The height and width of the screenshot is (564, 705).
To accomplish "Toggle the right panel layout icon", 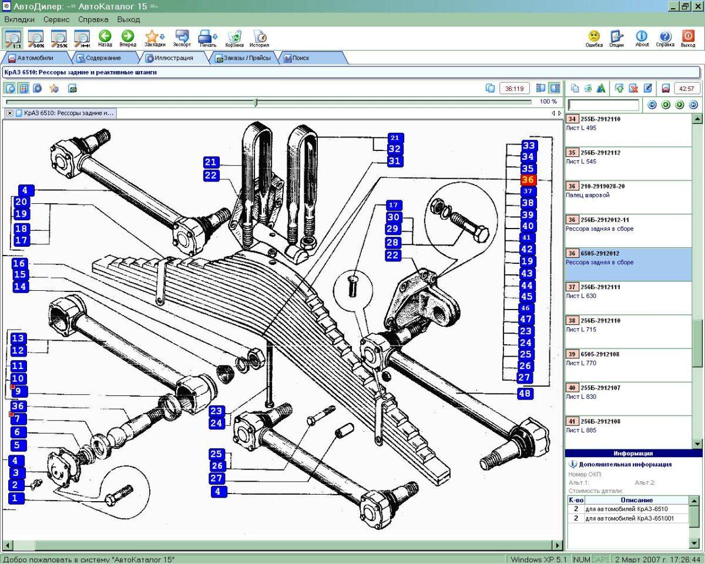I will (x=555, y=88).
